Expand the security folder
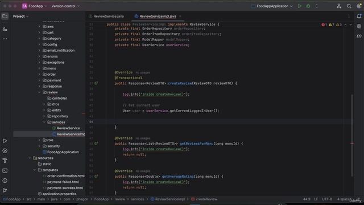 tap(39, 146)
